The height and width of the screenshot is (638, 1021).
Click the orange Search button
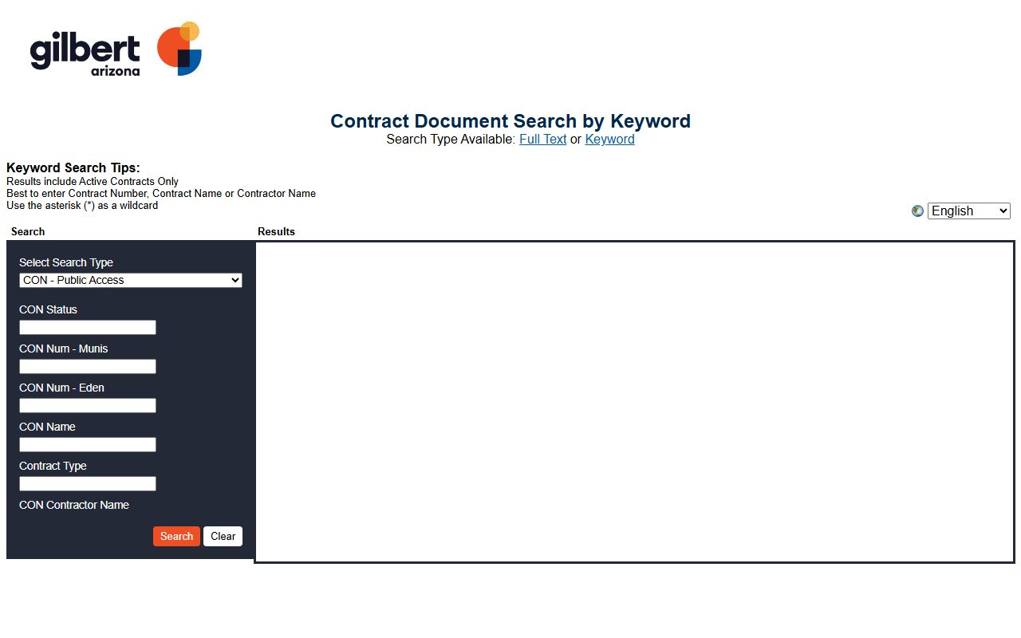[176, 536]
